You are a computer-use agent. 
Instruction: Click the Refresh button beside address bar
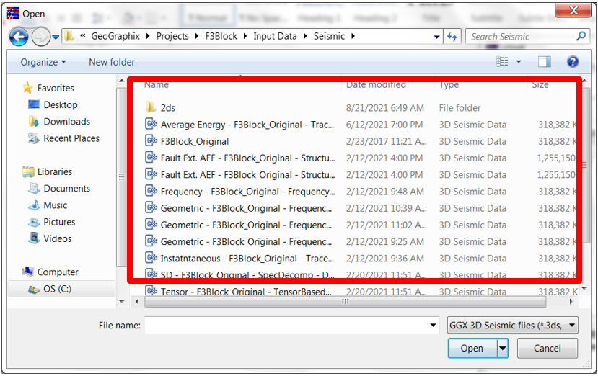[x=452, y=37]
